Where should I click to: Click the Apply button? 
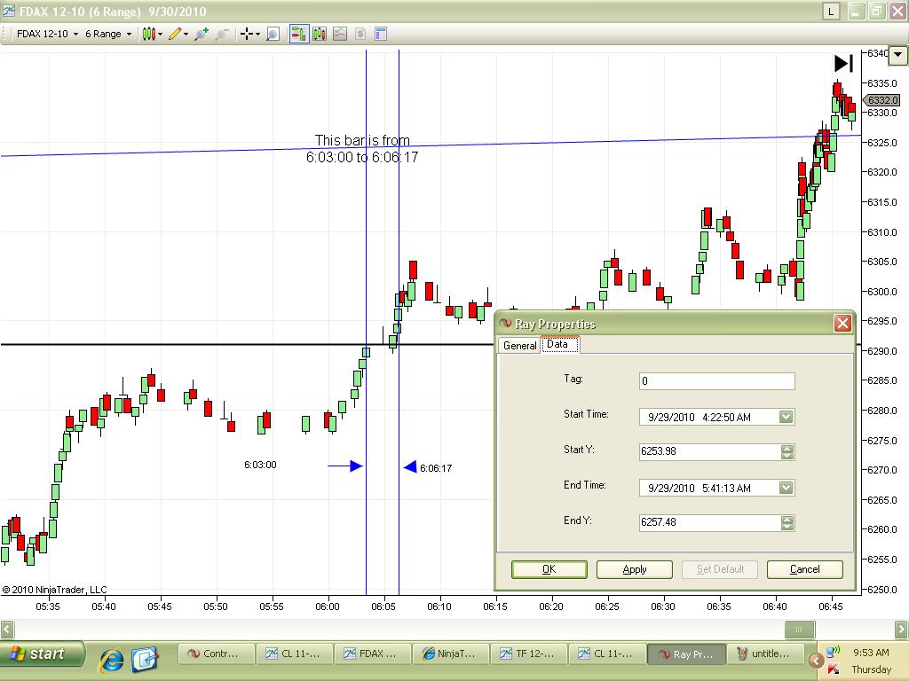click(x=634, y=569)
